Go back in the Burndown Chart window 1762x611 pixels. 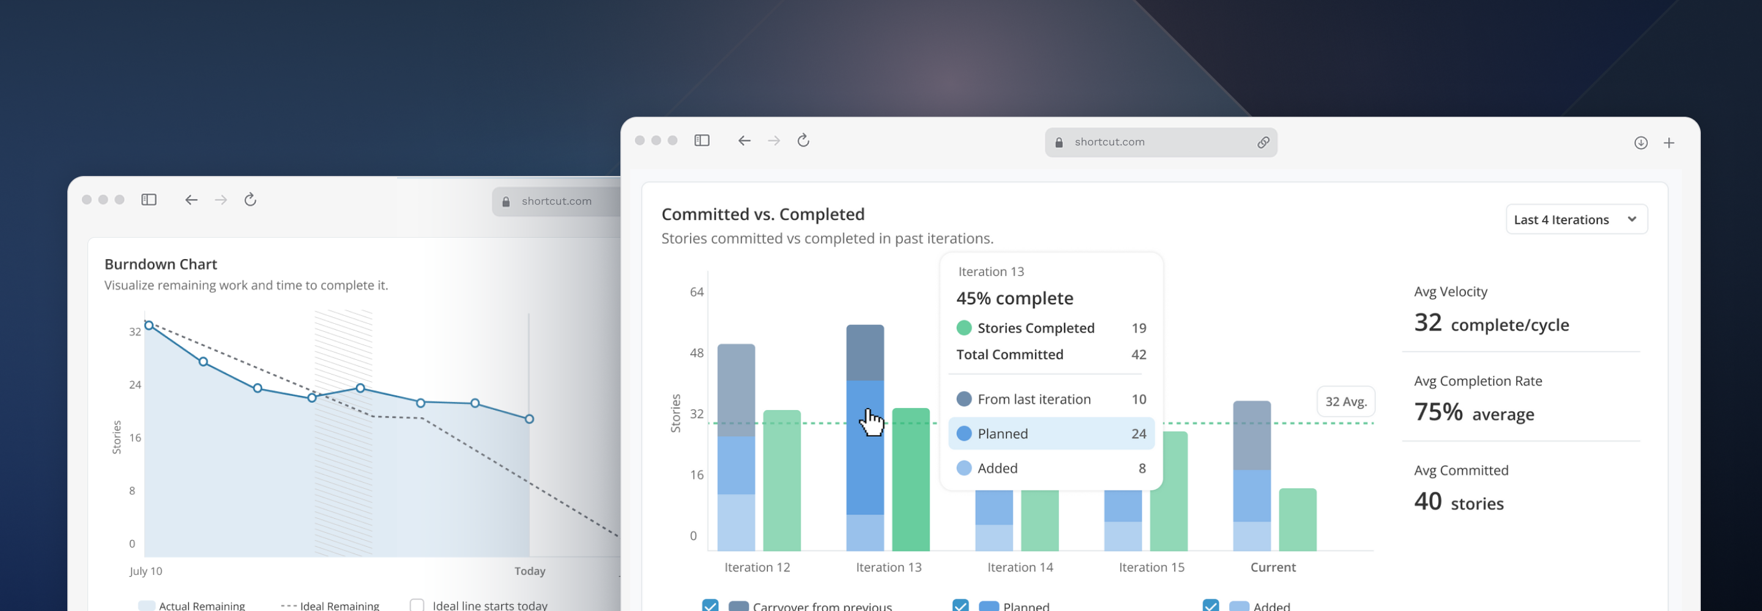(191, 200)
